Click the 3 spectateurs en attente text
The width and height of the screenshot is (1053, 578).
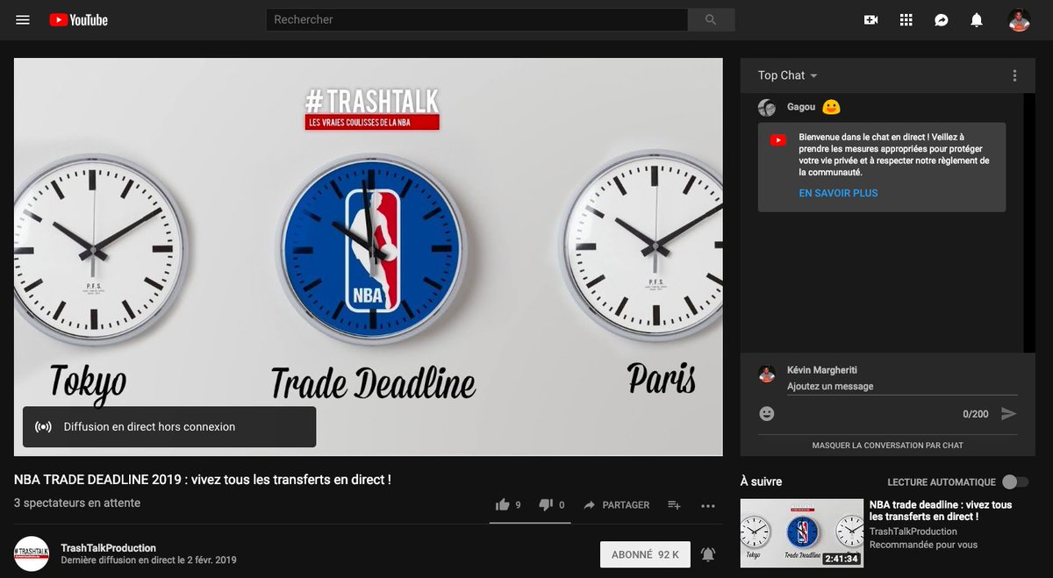pos(77,503)
